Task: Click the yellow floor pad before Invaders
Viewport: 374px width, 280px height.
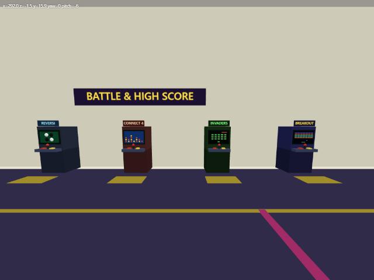Action: pos(223,180)
